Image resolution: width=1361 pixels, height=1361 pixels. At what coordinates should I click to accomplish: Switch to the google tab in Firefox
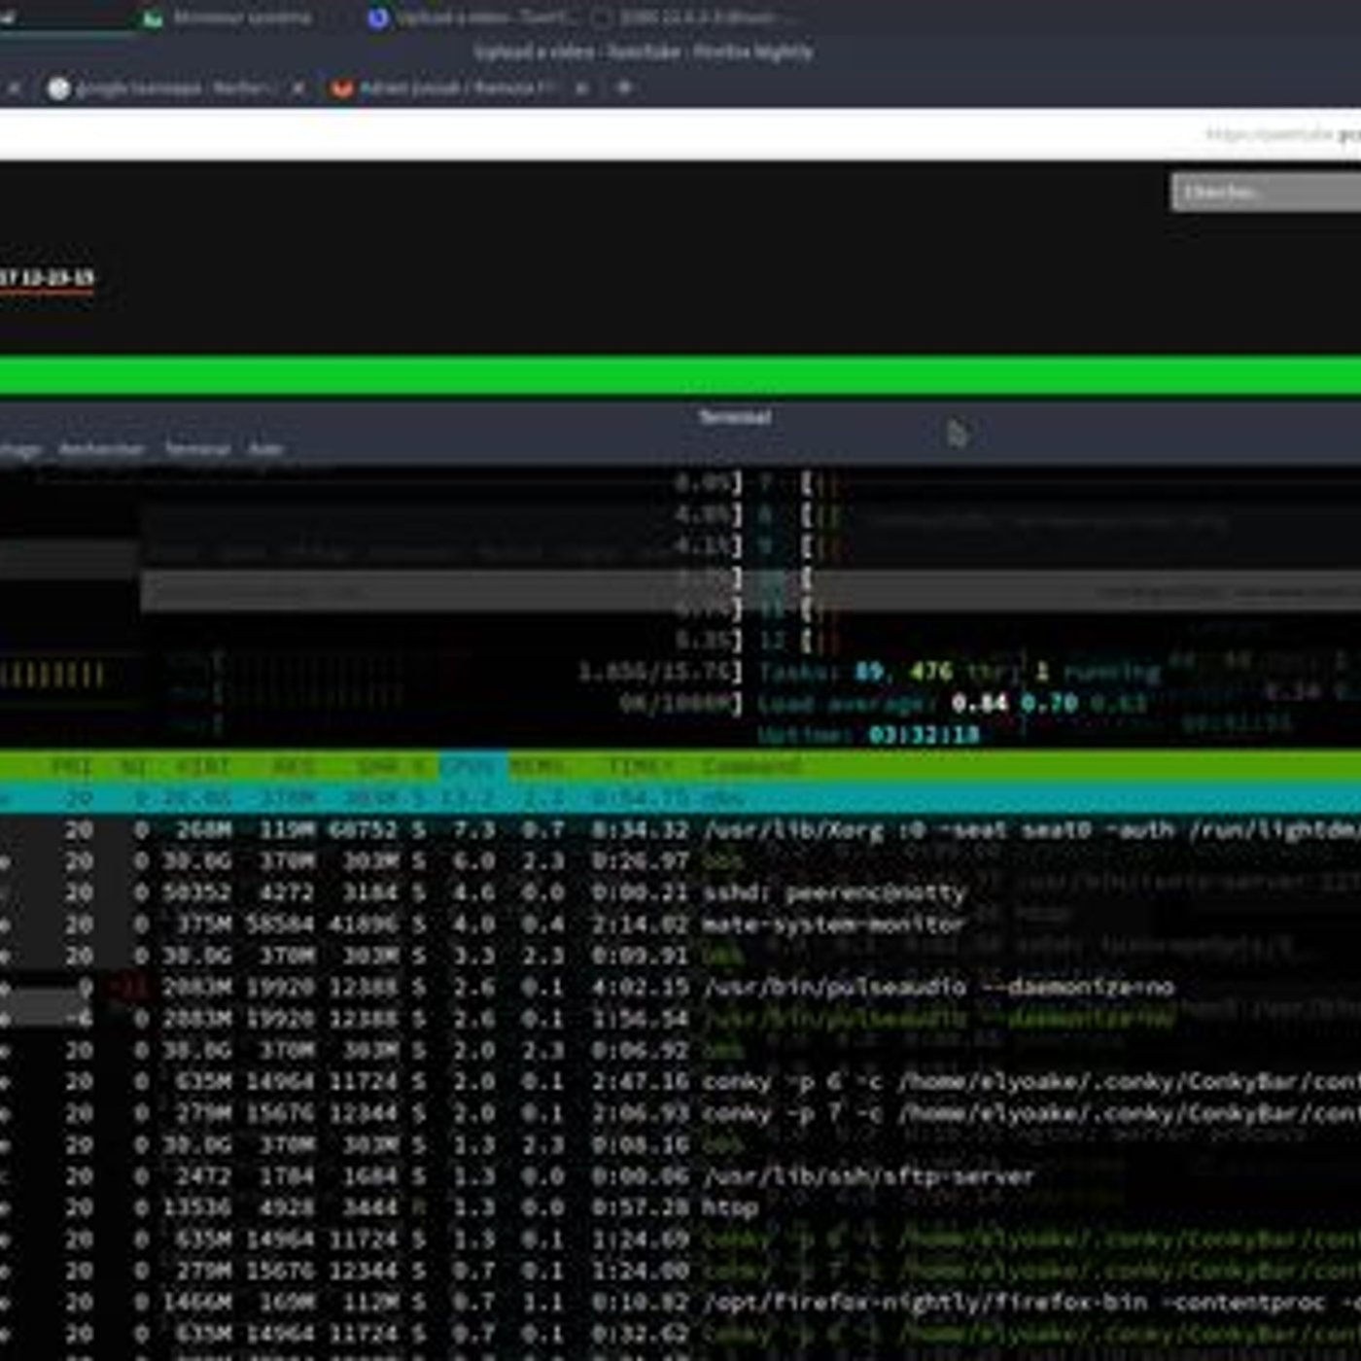(175, 88)
